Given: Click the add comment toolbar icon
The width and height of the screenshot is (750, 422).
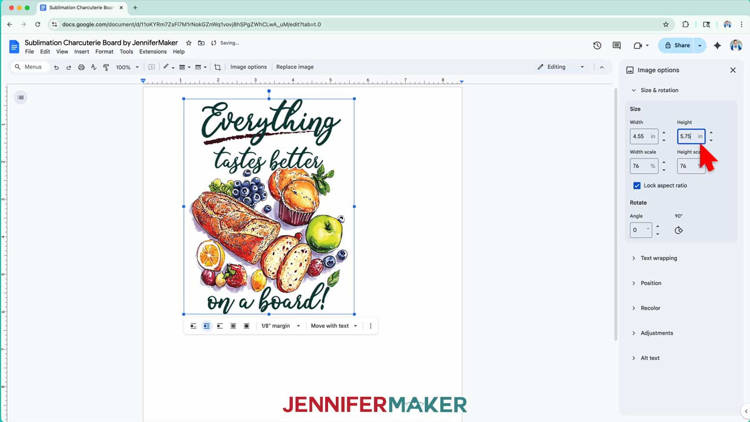Looking at the screenshot, I should point(151,67).
